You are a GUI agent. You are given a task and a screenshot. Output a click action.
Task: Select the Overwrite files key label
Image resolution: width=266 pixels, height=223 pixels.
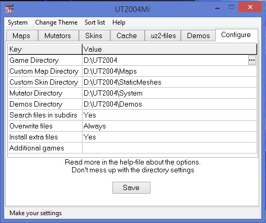45,126
